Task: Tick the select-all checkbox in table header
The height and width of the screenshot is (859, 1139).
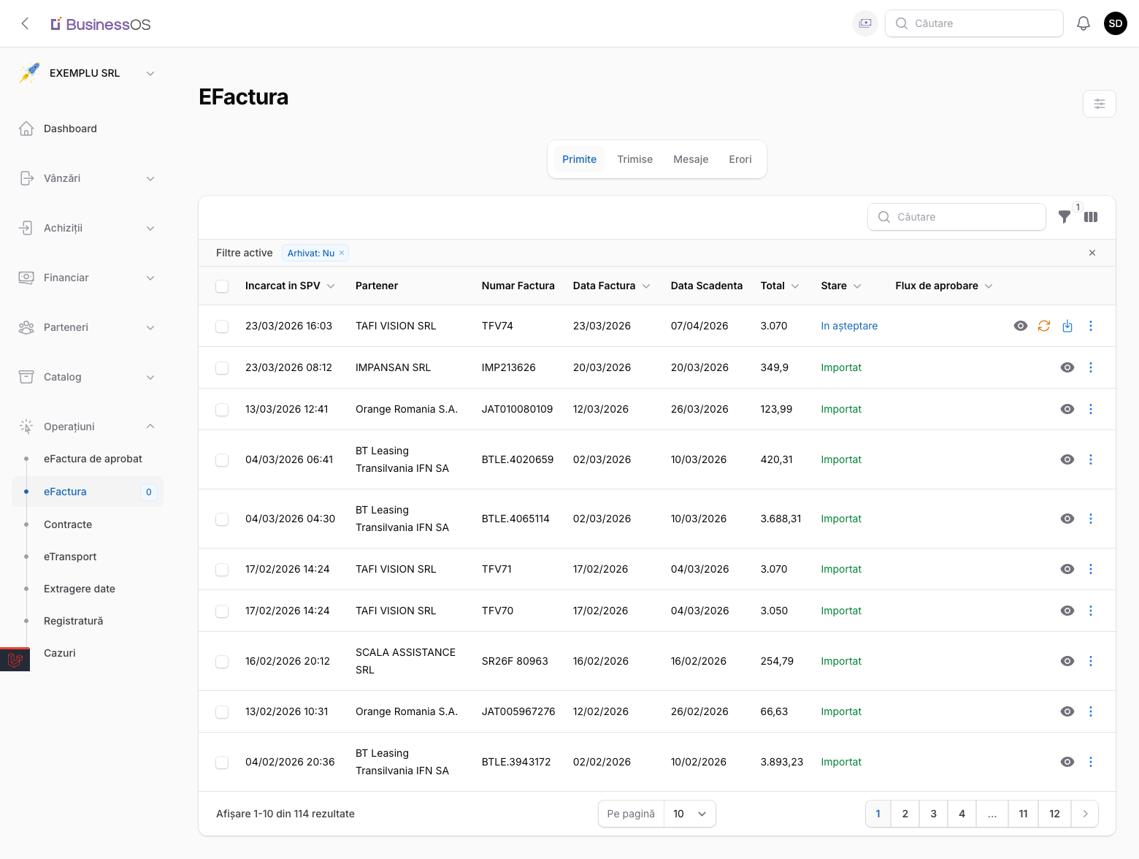Action: click(222, 286)
